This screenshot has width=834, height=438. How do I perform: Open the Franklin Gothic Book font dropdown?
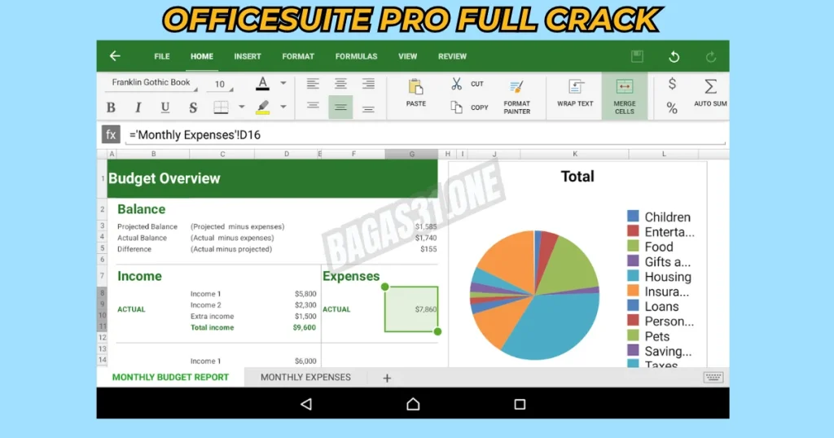[x=153, y=83]
